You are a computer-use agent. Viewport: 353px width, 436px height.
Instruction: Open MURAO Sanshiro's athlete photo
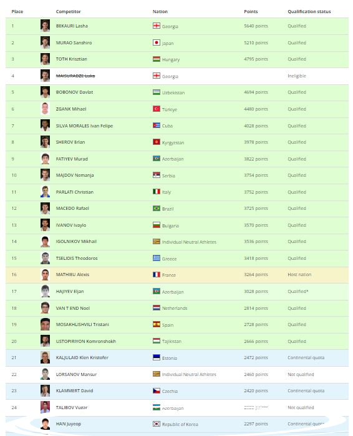coord(45,42)
